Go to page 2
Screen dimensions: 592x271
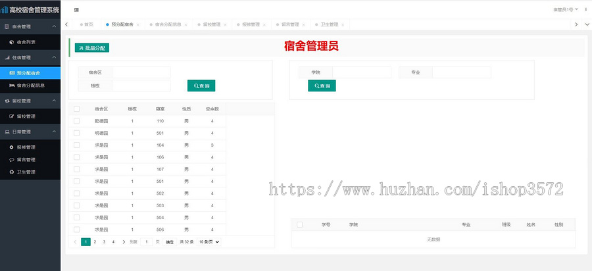click(95, 242)
